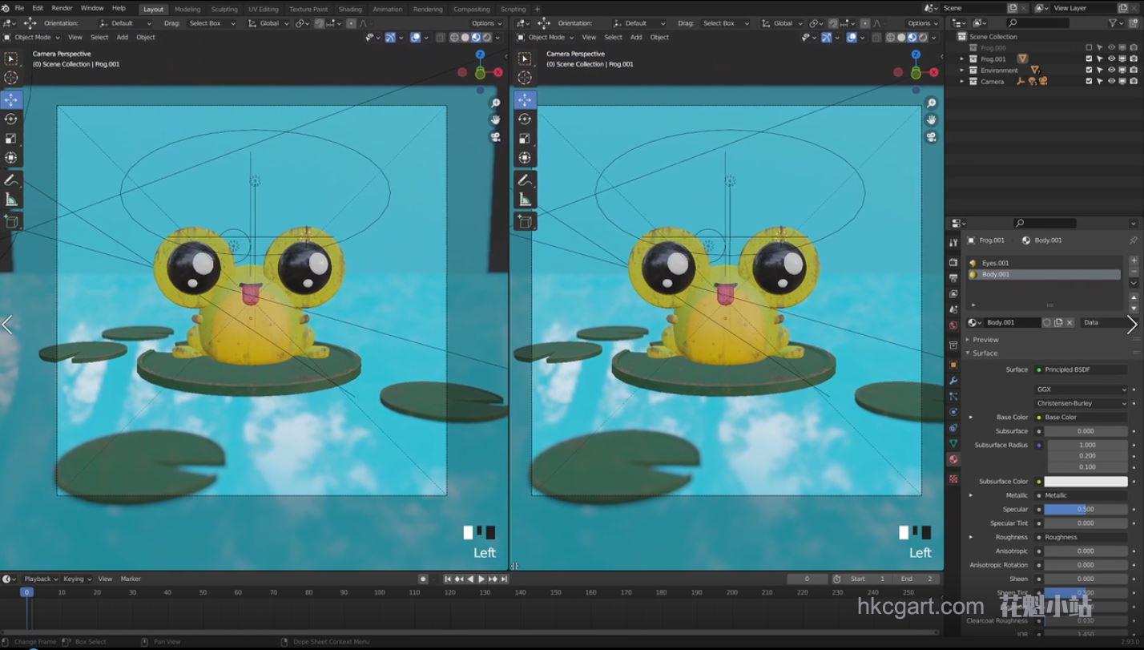Select the Scale tool in left viewport
1144x650 pixels.
pyautogui.click(x=11, y=138)
